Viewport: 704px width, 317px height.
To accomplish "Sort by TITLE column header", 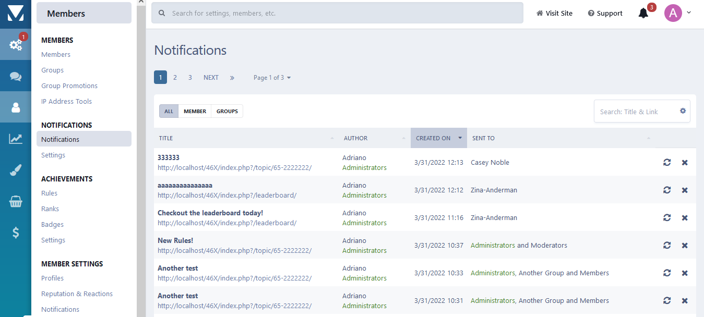I will click(x=245, y=138).
